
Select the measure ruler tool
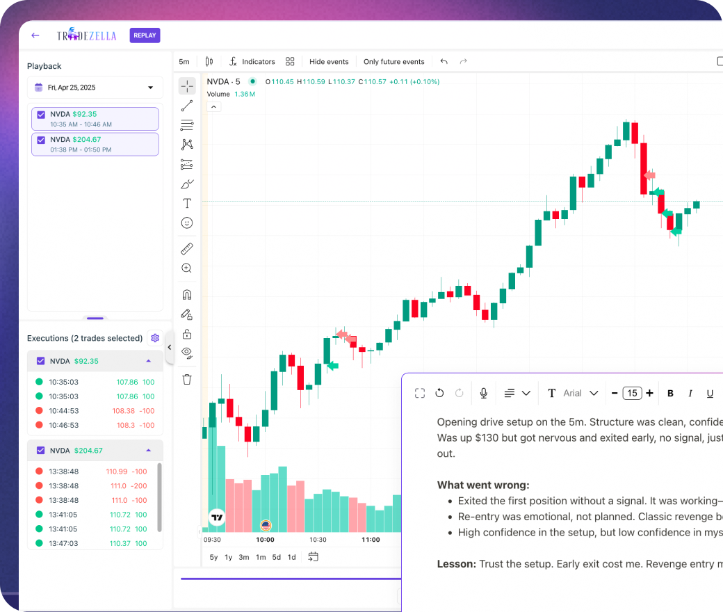[x=187, y=248]
